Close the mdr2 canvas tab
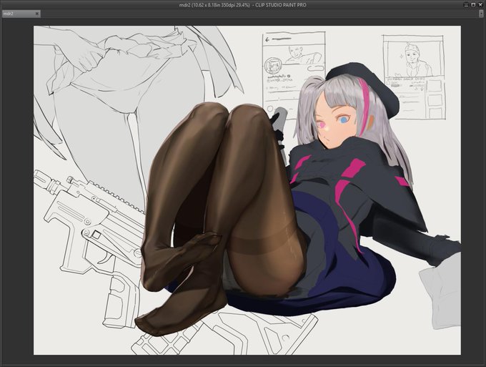This screenshot has width=486, height=367. [37, 14]
